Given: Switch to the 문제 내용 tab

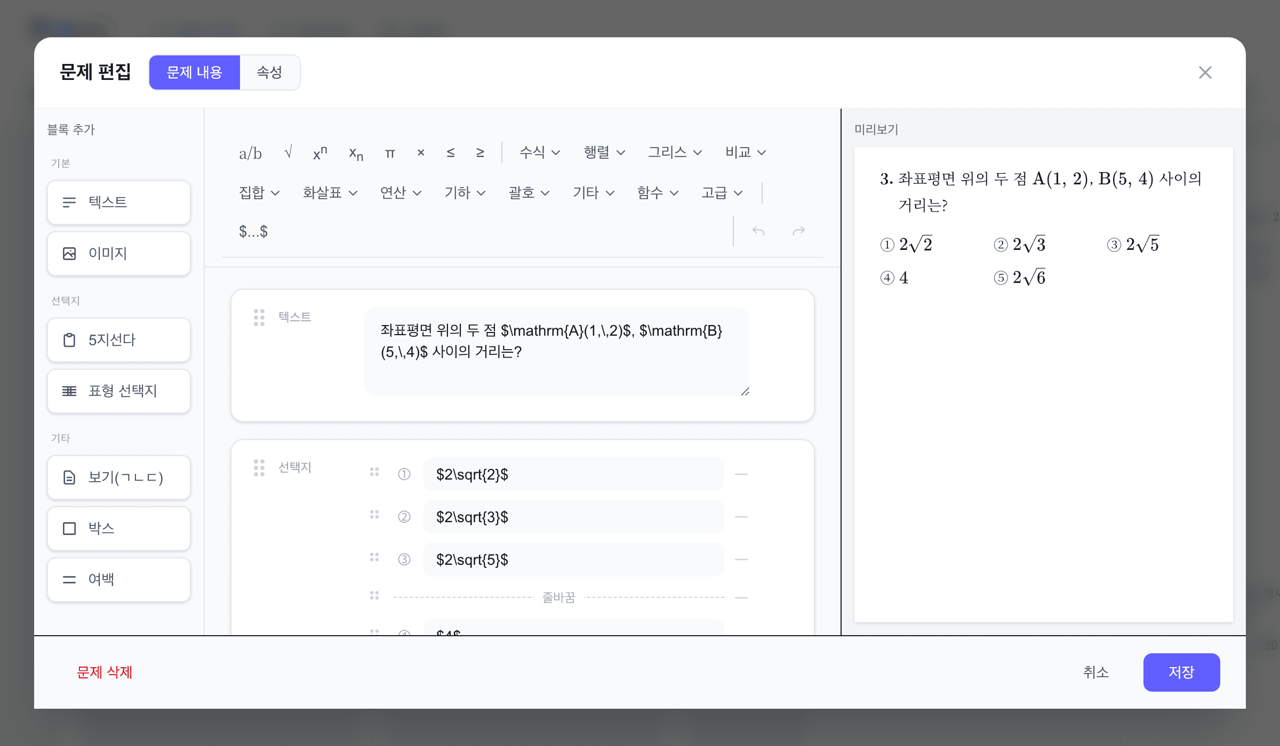Looking at the screenshot, I should [x=195, y=72].
